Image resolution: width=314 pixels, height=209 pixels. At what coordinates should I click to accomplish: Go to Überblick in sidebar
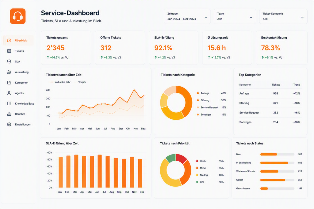click(x=19, y=40)
